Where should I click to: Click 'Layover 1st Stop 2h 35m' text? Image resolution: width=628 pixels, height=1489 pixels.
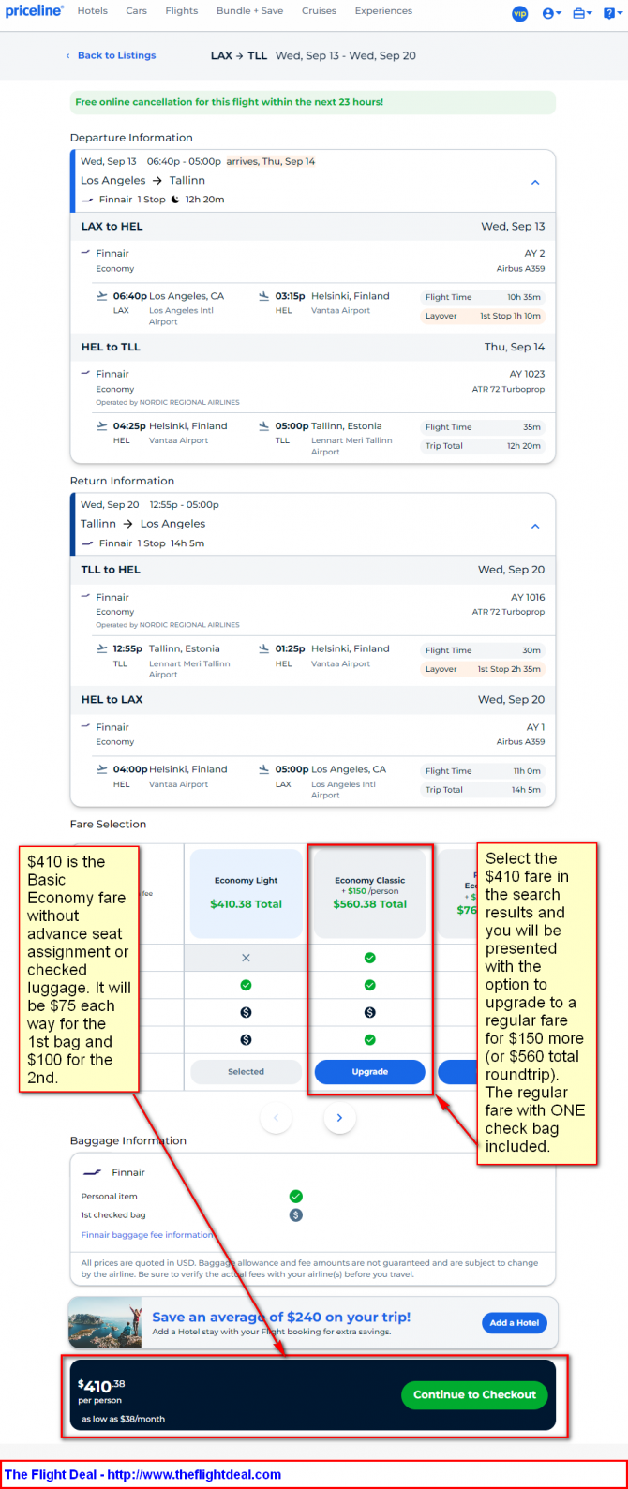483,669
